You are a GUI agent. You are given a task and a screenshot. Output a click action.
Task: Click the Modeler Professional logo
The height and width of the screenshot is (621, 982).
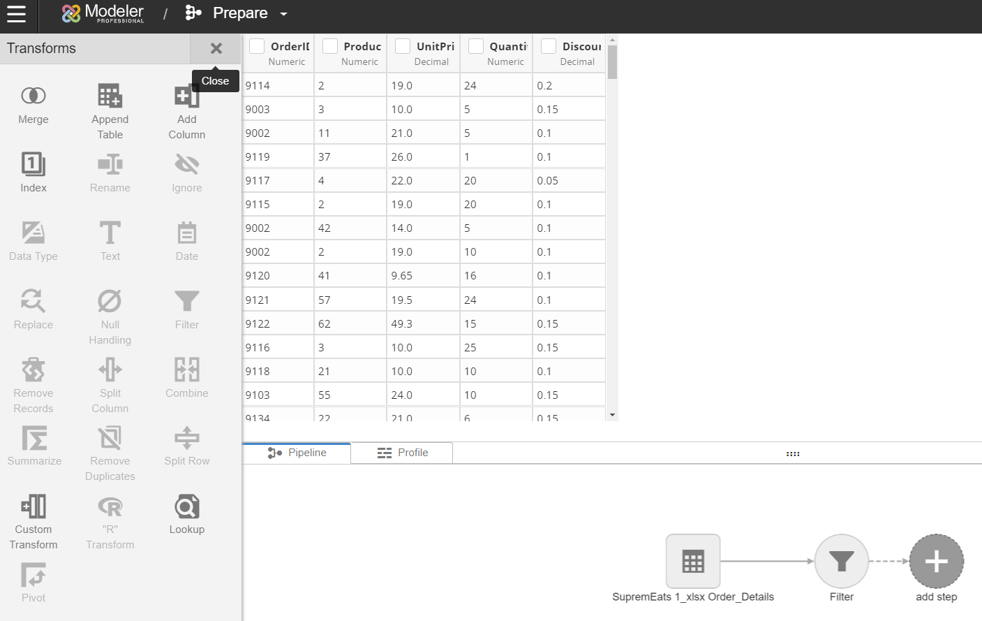click(x=103, y=13)
